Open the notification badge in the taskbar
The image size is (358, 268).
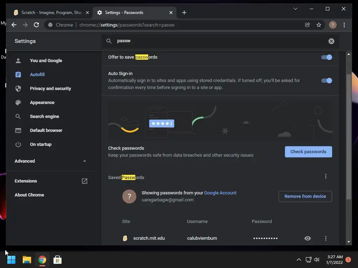[348, 260]
